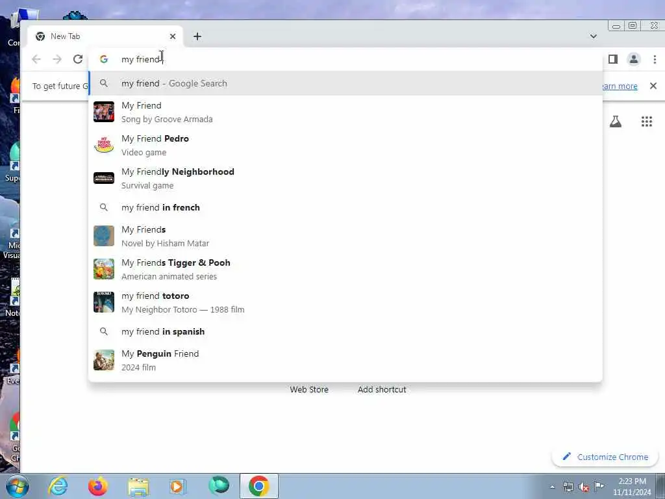This screenshot has width=665, height=499.
Task: Open the Web Store shortcut
Action: (309, 389)
